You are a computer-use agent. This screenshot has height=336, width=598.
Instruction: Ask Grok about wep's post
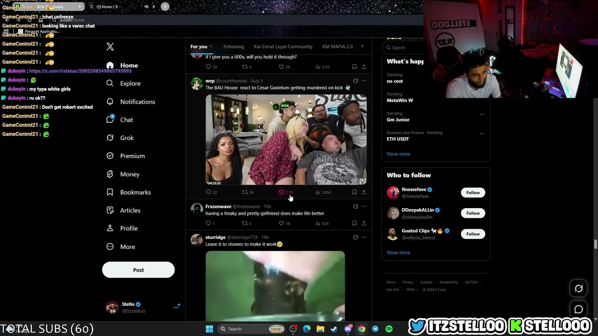[356, 81]
